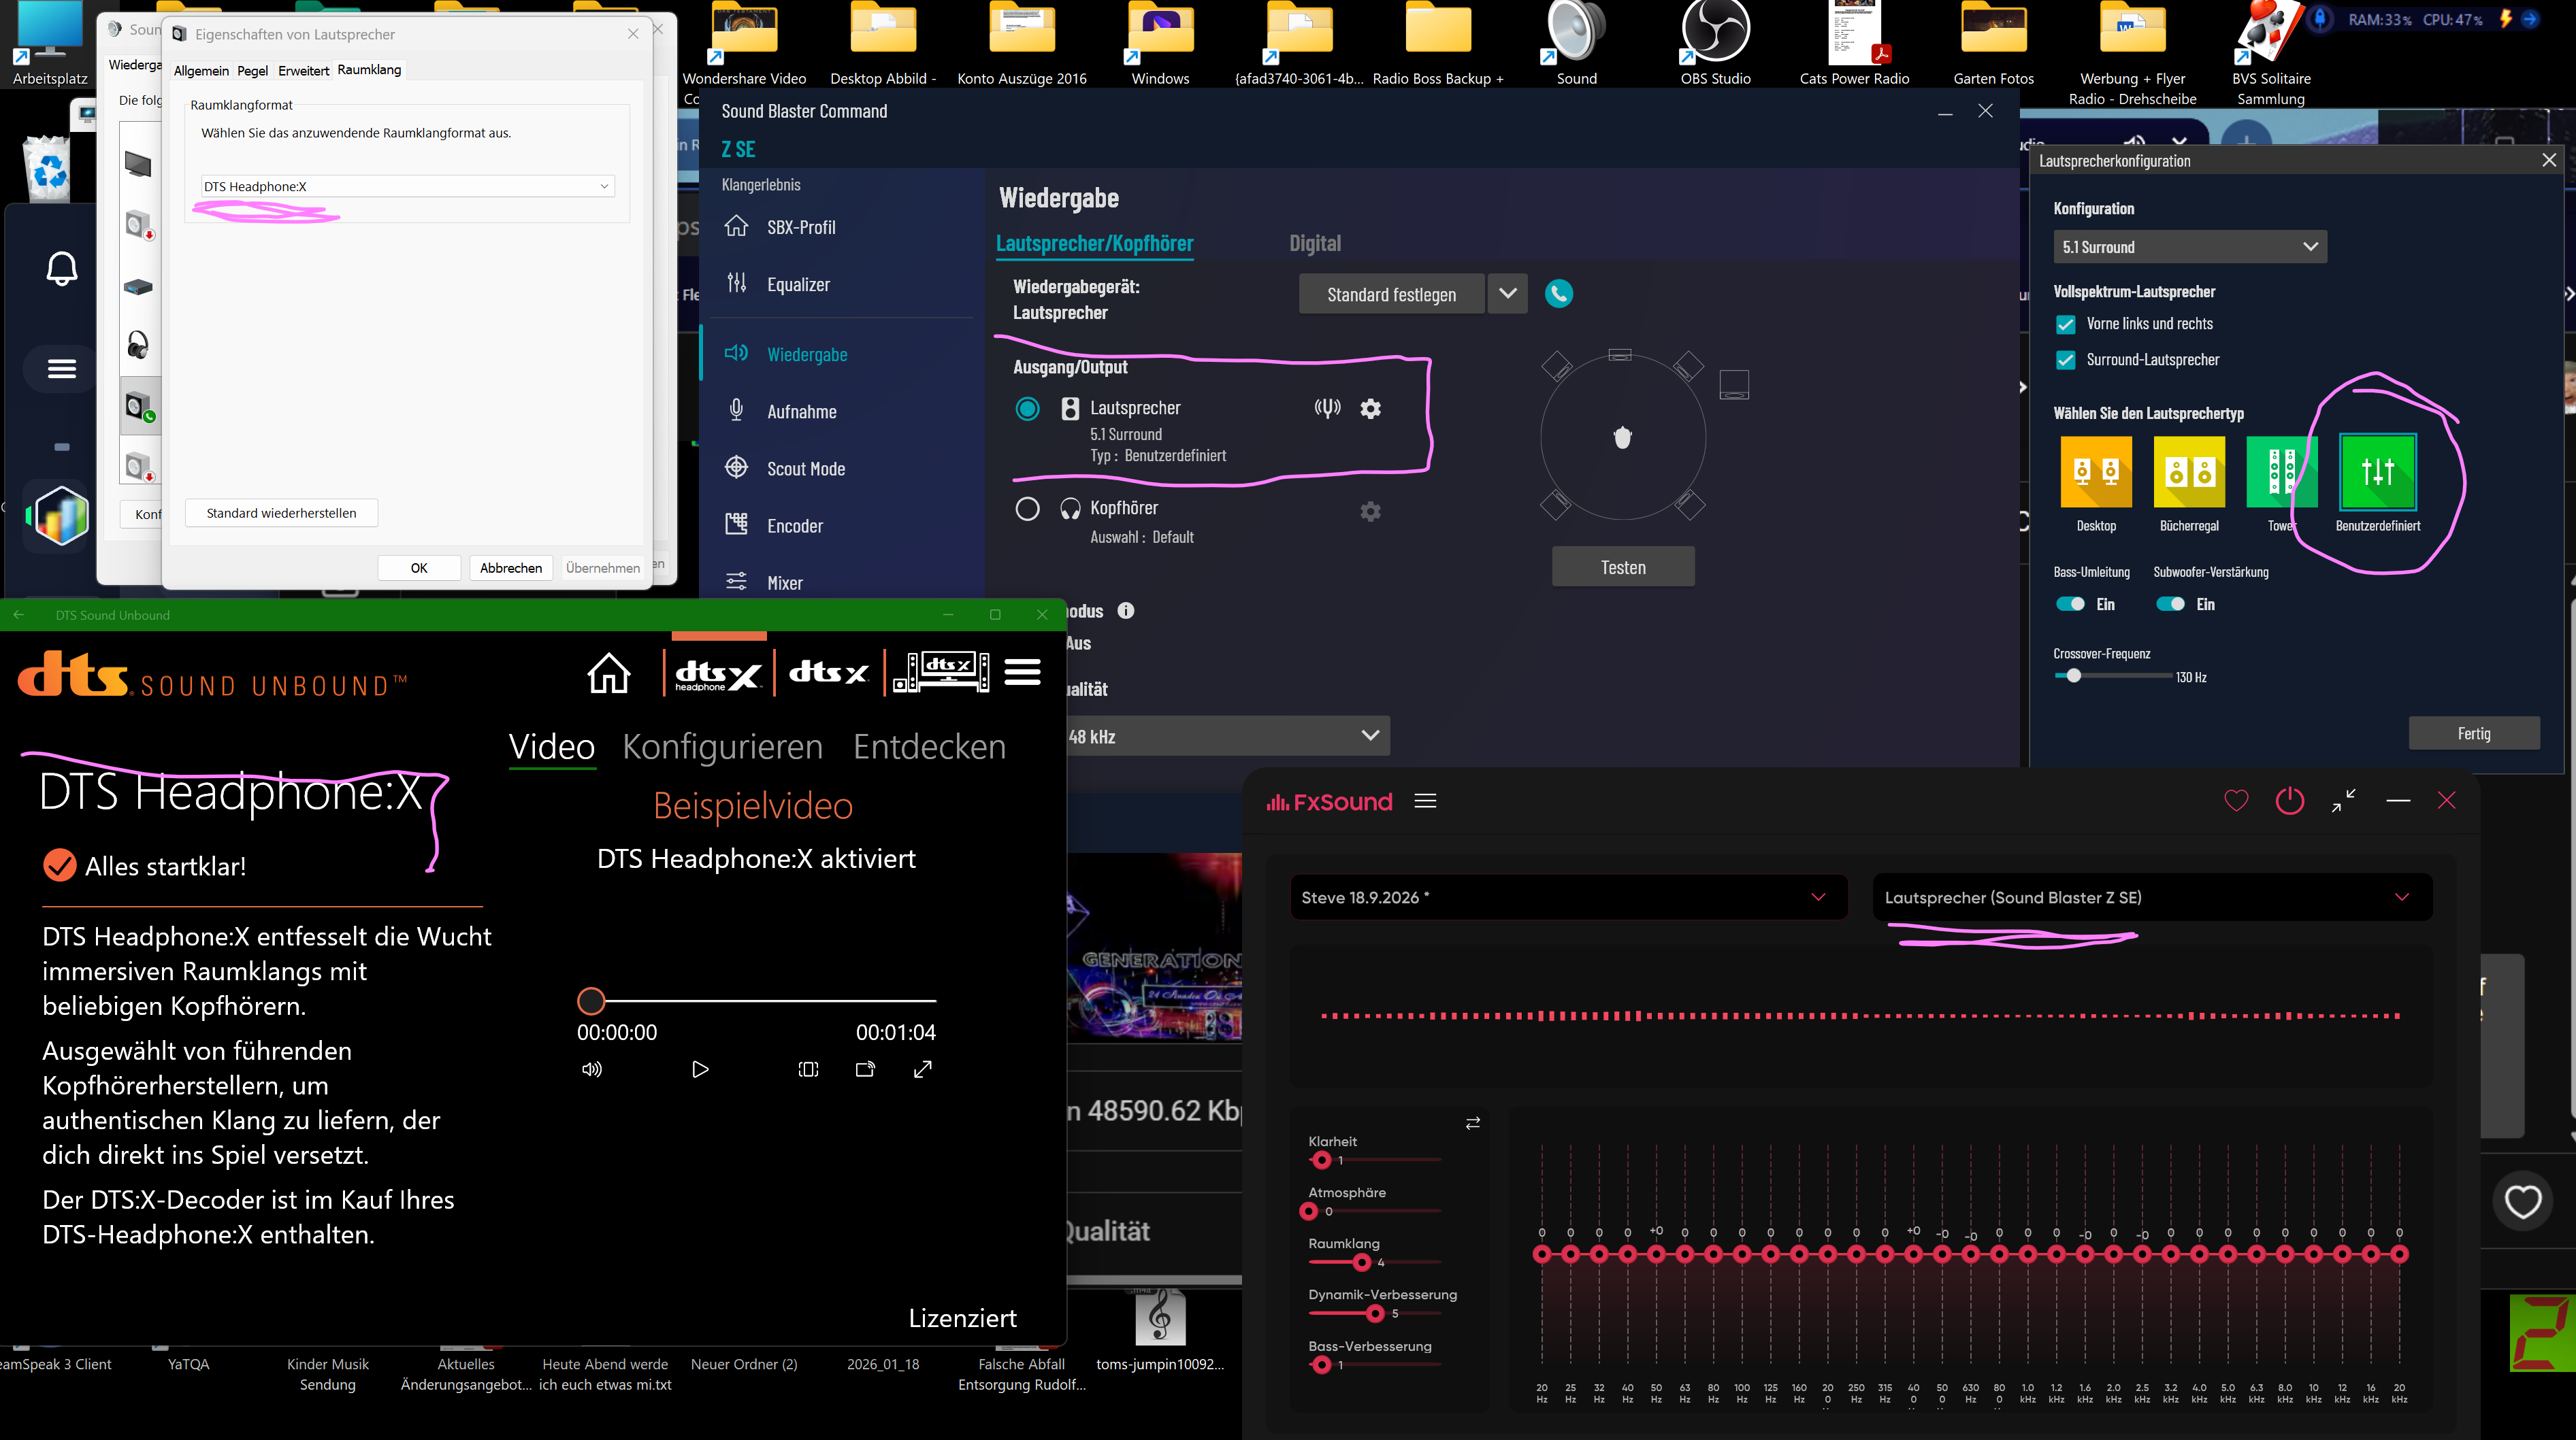Click the heart icon in FxSound header
Image resolution: width=2576 pixels, height=1440 pixels.
[2236, 801]
